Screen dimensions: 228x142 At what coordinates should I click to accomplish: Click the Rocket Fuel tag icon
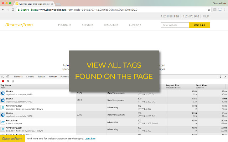tap(3, 122)
